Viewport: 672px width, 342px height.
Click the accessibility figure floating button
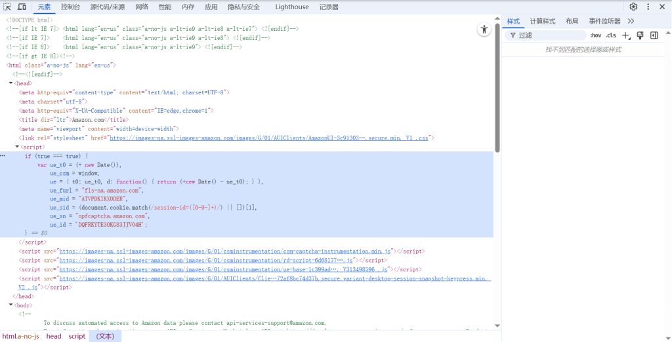[484, 29]
